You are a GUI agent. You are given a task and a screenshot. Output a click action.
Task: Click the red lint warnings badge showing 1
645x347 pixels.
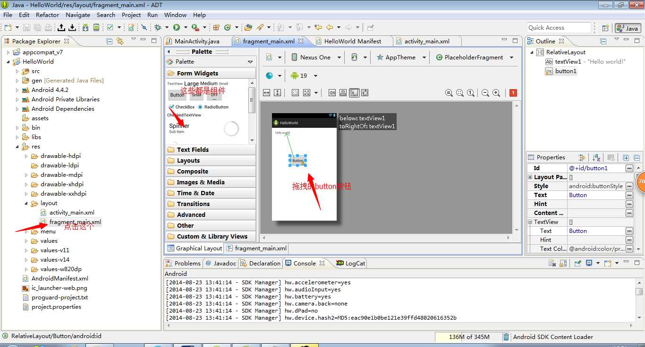513,93
